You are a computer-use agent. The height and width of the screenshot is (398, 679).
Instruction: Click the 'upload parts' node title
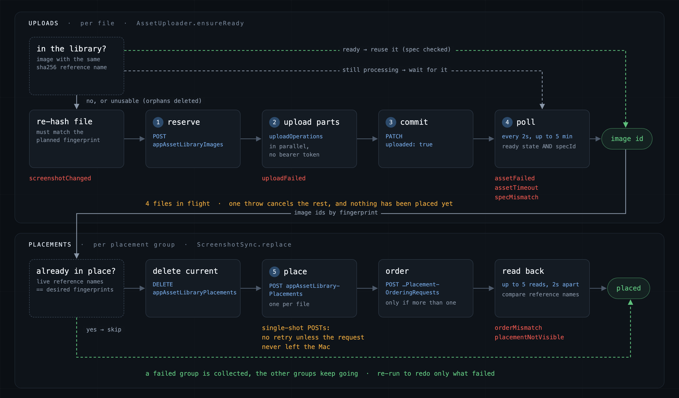click(312, 122)
